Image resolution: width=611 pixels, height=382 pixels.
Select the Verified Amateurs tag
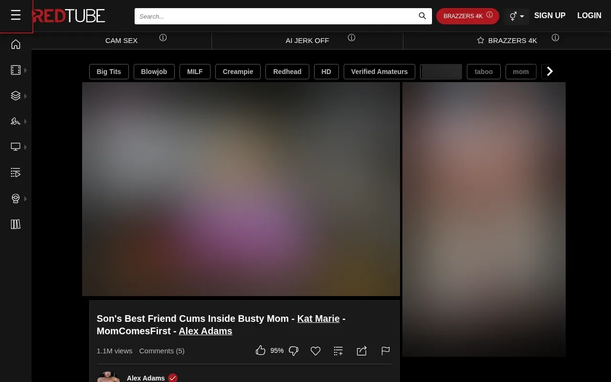[x=379, y=72]
